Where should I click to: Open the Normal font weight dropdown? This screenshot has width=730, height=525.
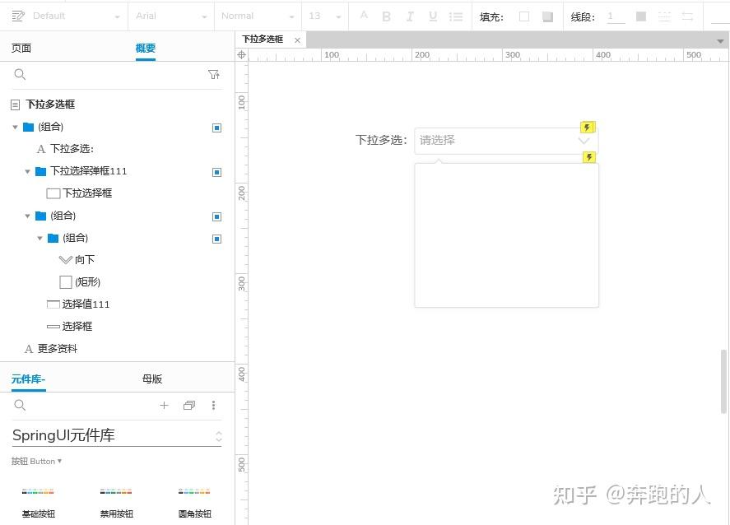point(258,16)
